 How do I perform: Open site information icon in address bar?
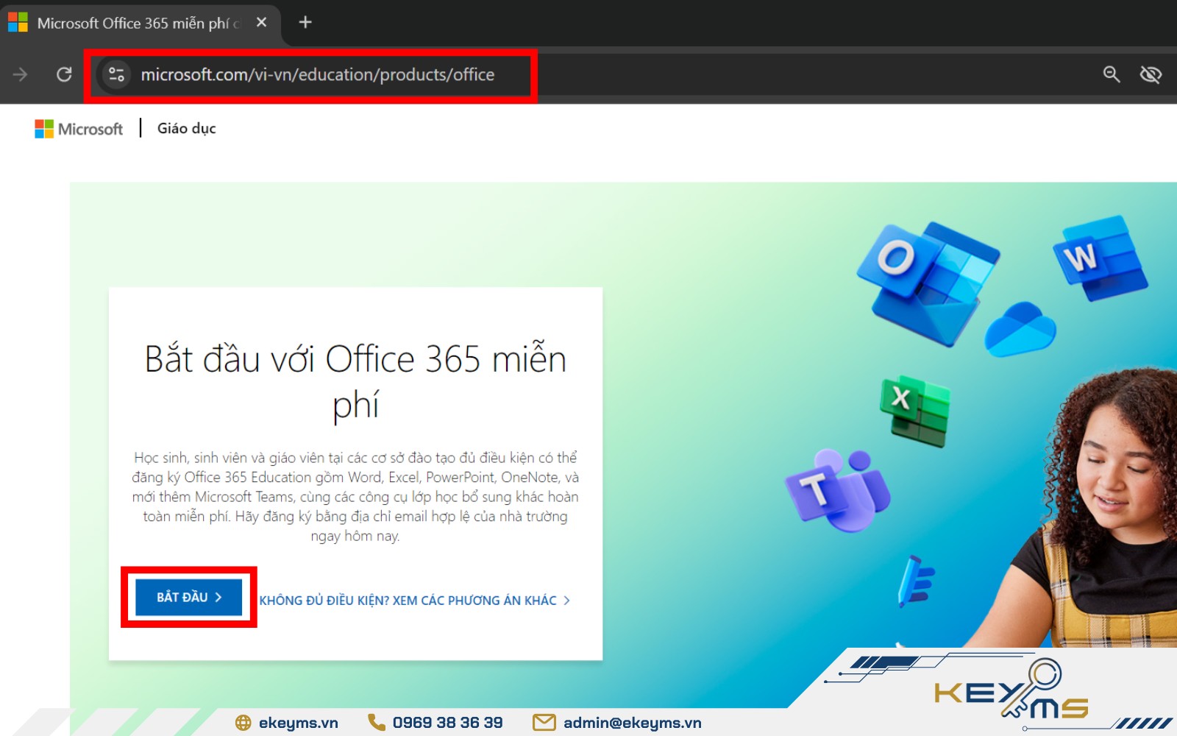116,74
